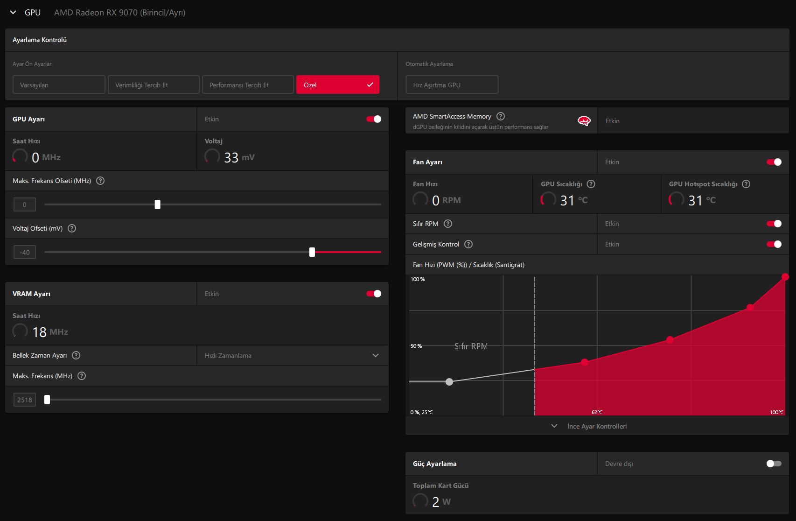
Task: Click the VRAM Maks. Frekans slider handle
Action: [x=47, y=400]
